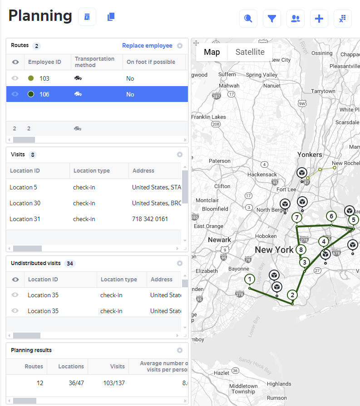Click the copy plan icon
Screen dimensions: 360x406
[x=111, y=17]
